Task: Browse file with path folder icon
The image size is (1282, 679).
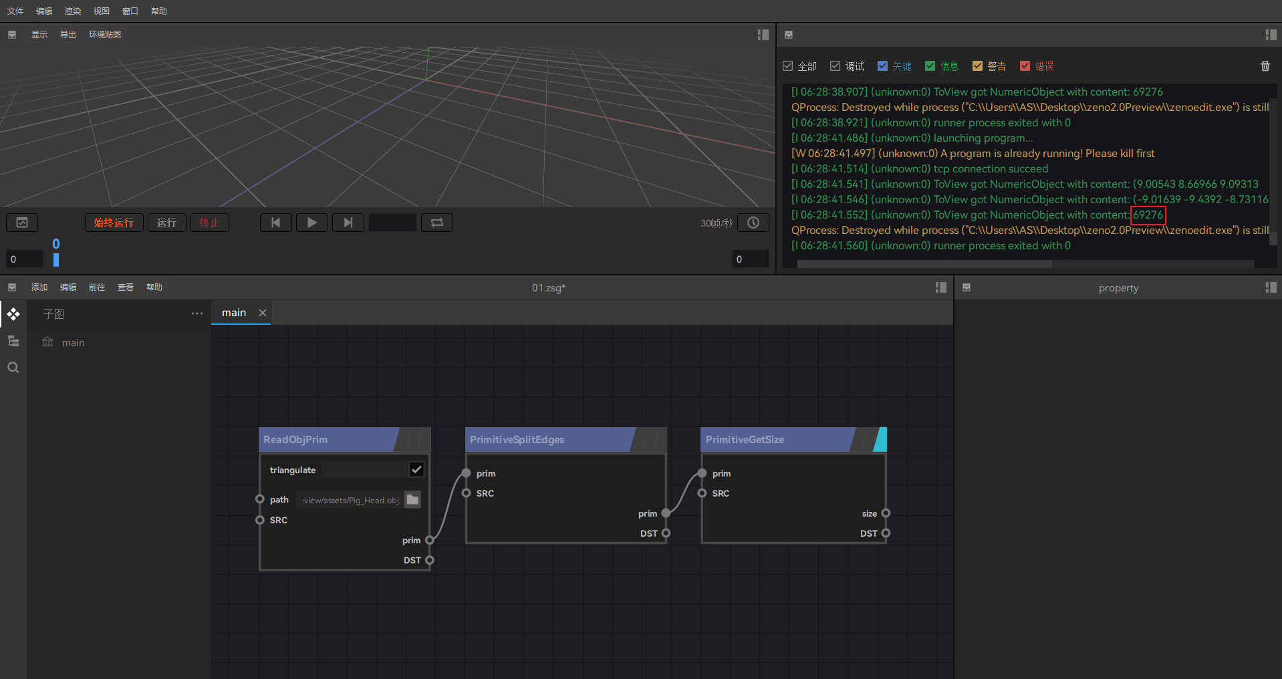Action: (412, 500)
